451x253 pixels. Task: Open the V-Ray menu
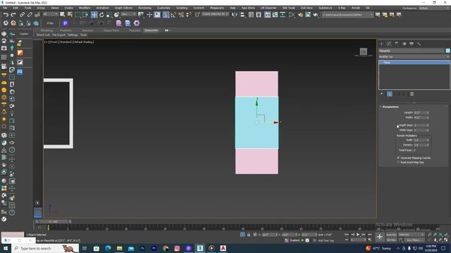point(342,8)
